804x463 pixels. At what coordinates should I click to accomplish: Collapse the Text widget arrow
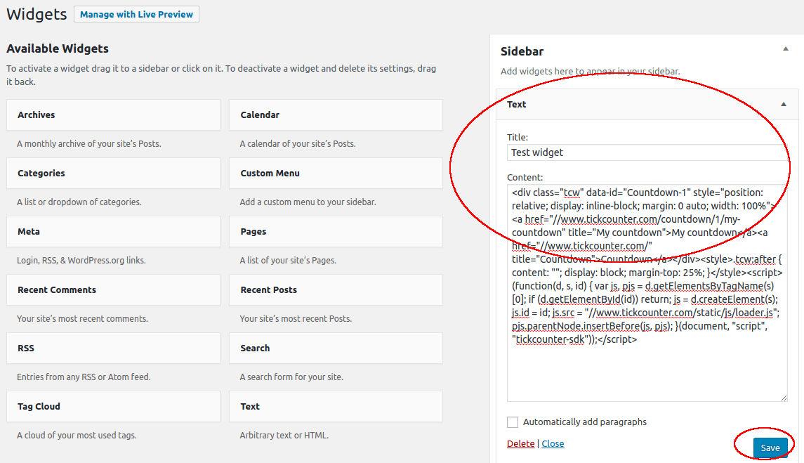pyautogui.click(x=784, y=104)
